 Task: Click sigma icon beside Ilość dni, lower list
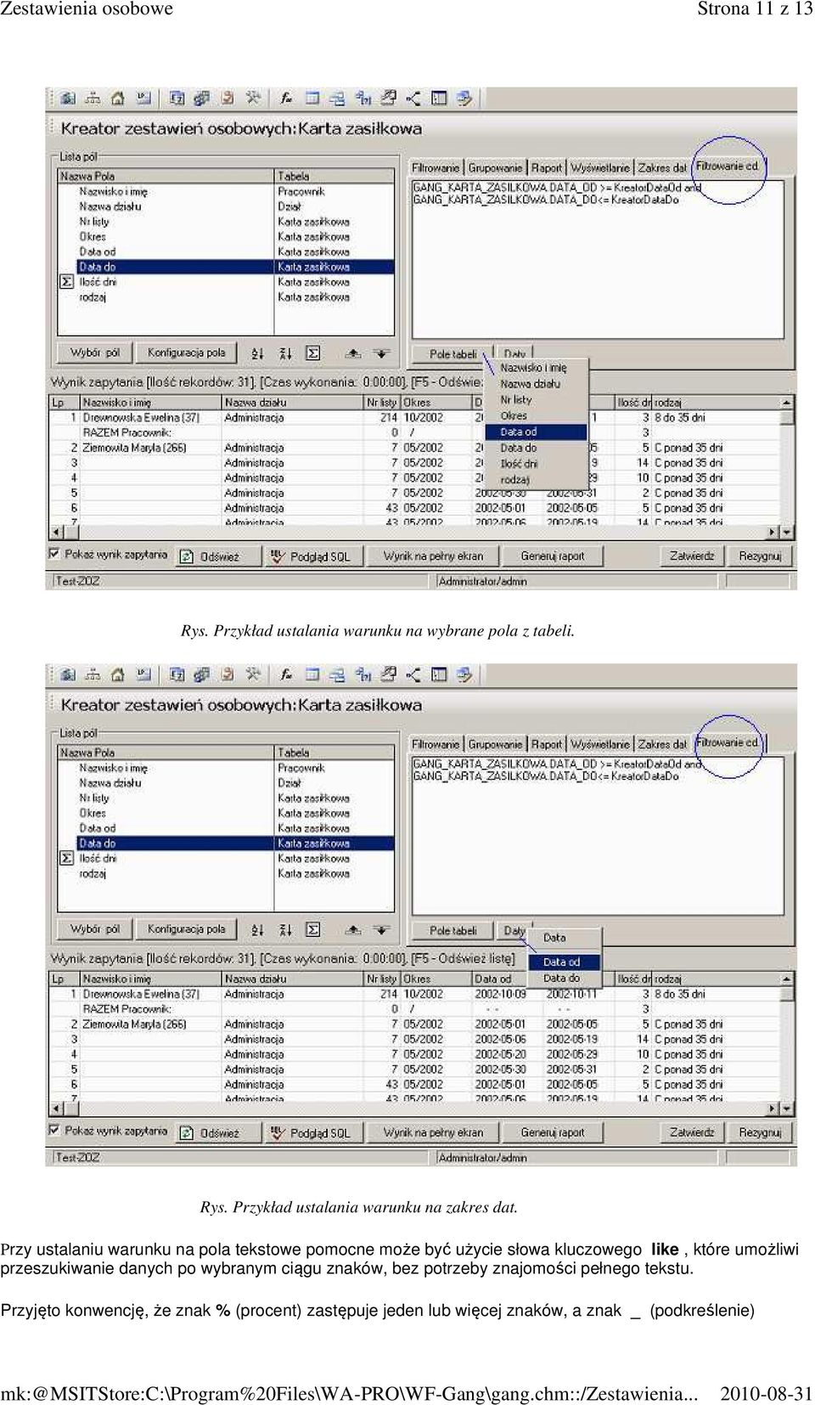[67, 859]
